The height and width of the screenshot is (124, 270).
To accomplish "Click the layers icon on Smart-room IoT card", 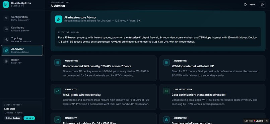I will click(x=166, y=120).
